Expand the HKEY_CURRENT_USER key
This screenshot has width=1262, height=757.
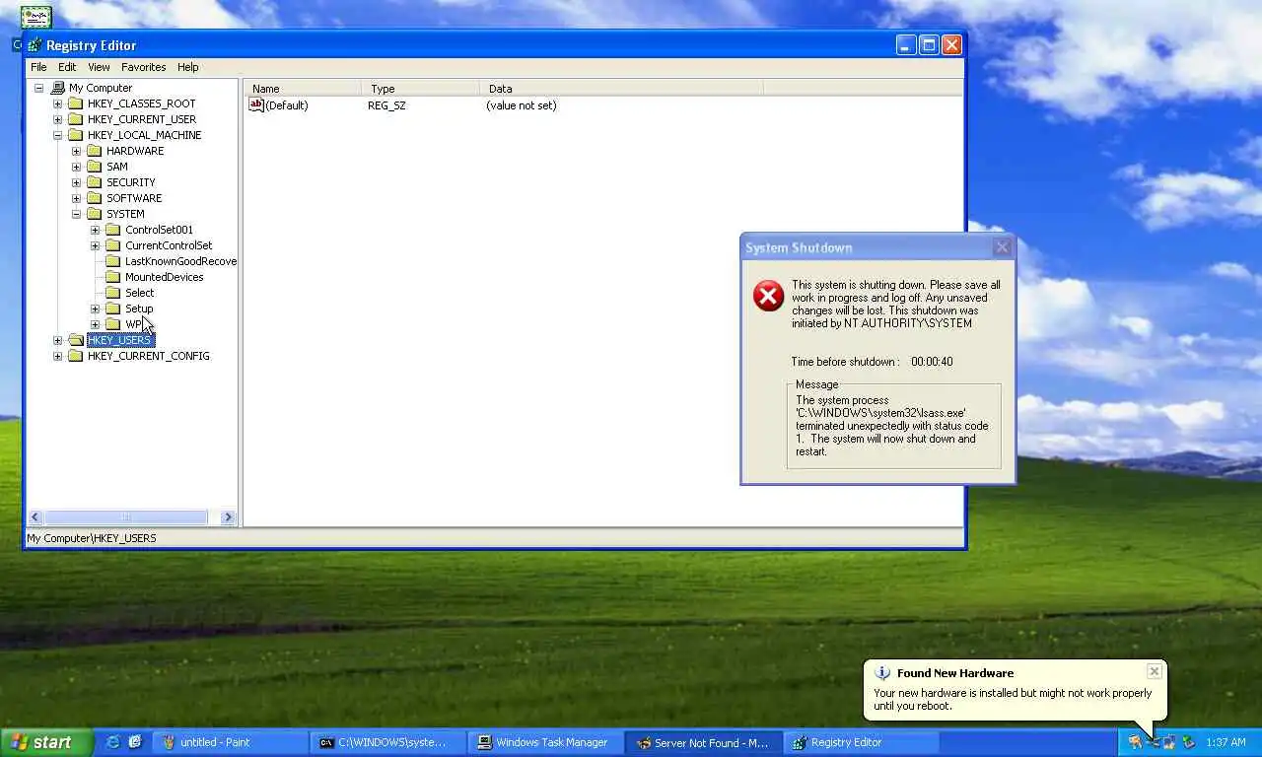(x=57, y=119)
